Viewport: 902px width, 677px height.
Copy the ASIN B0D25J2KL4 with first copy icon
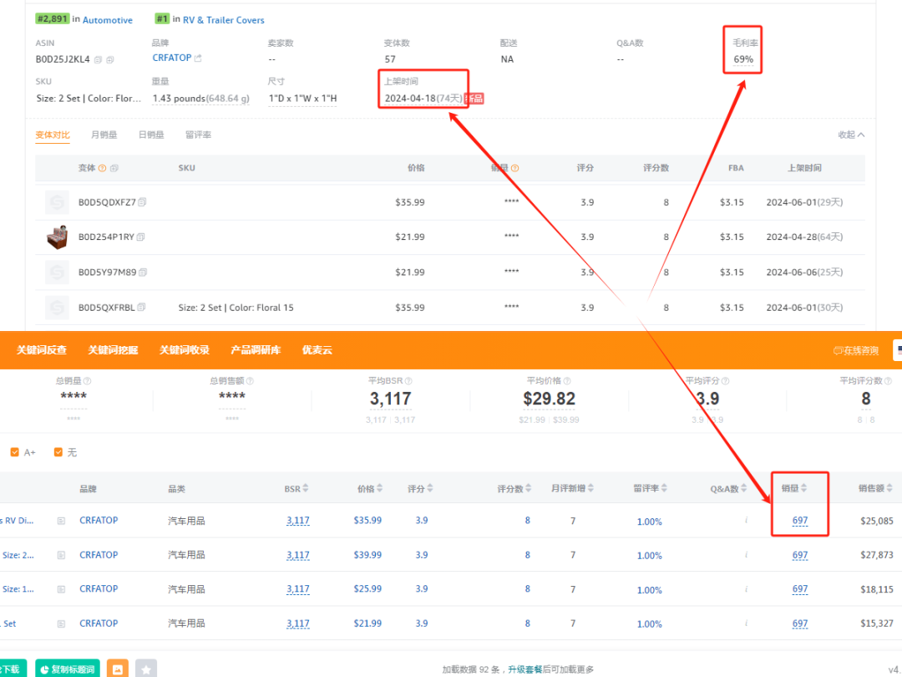pos(98,59)
